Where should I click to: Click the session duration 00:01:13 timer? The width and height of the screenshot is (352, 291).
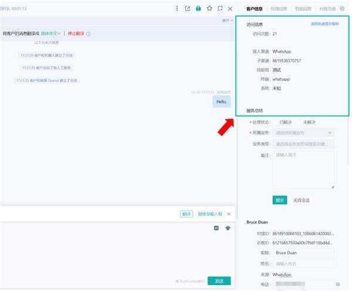pos(19,9)
